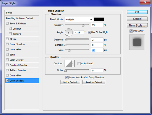Select Blending Options: Default

point(22,18)
